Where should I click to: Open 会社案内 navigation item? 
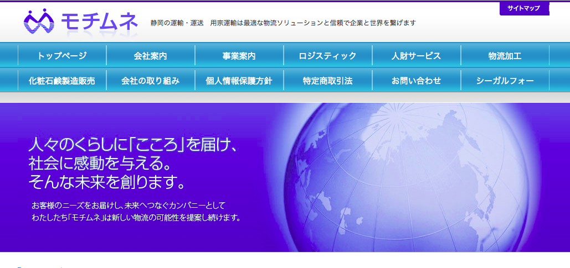[x=151, y=56]
